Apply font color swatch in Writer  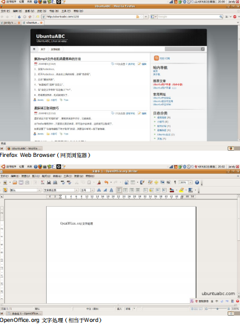172,190
